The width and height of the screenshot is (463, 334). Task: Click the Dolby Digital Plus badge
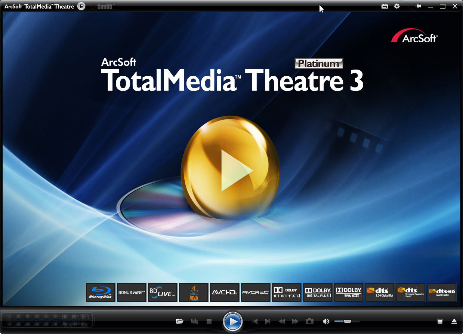(318, 292)
